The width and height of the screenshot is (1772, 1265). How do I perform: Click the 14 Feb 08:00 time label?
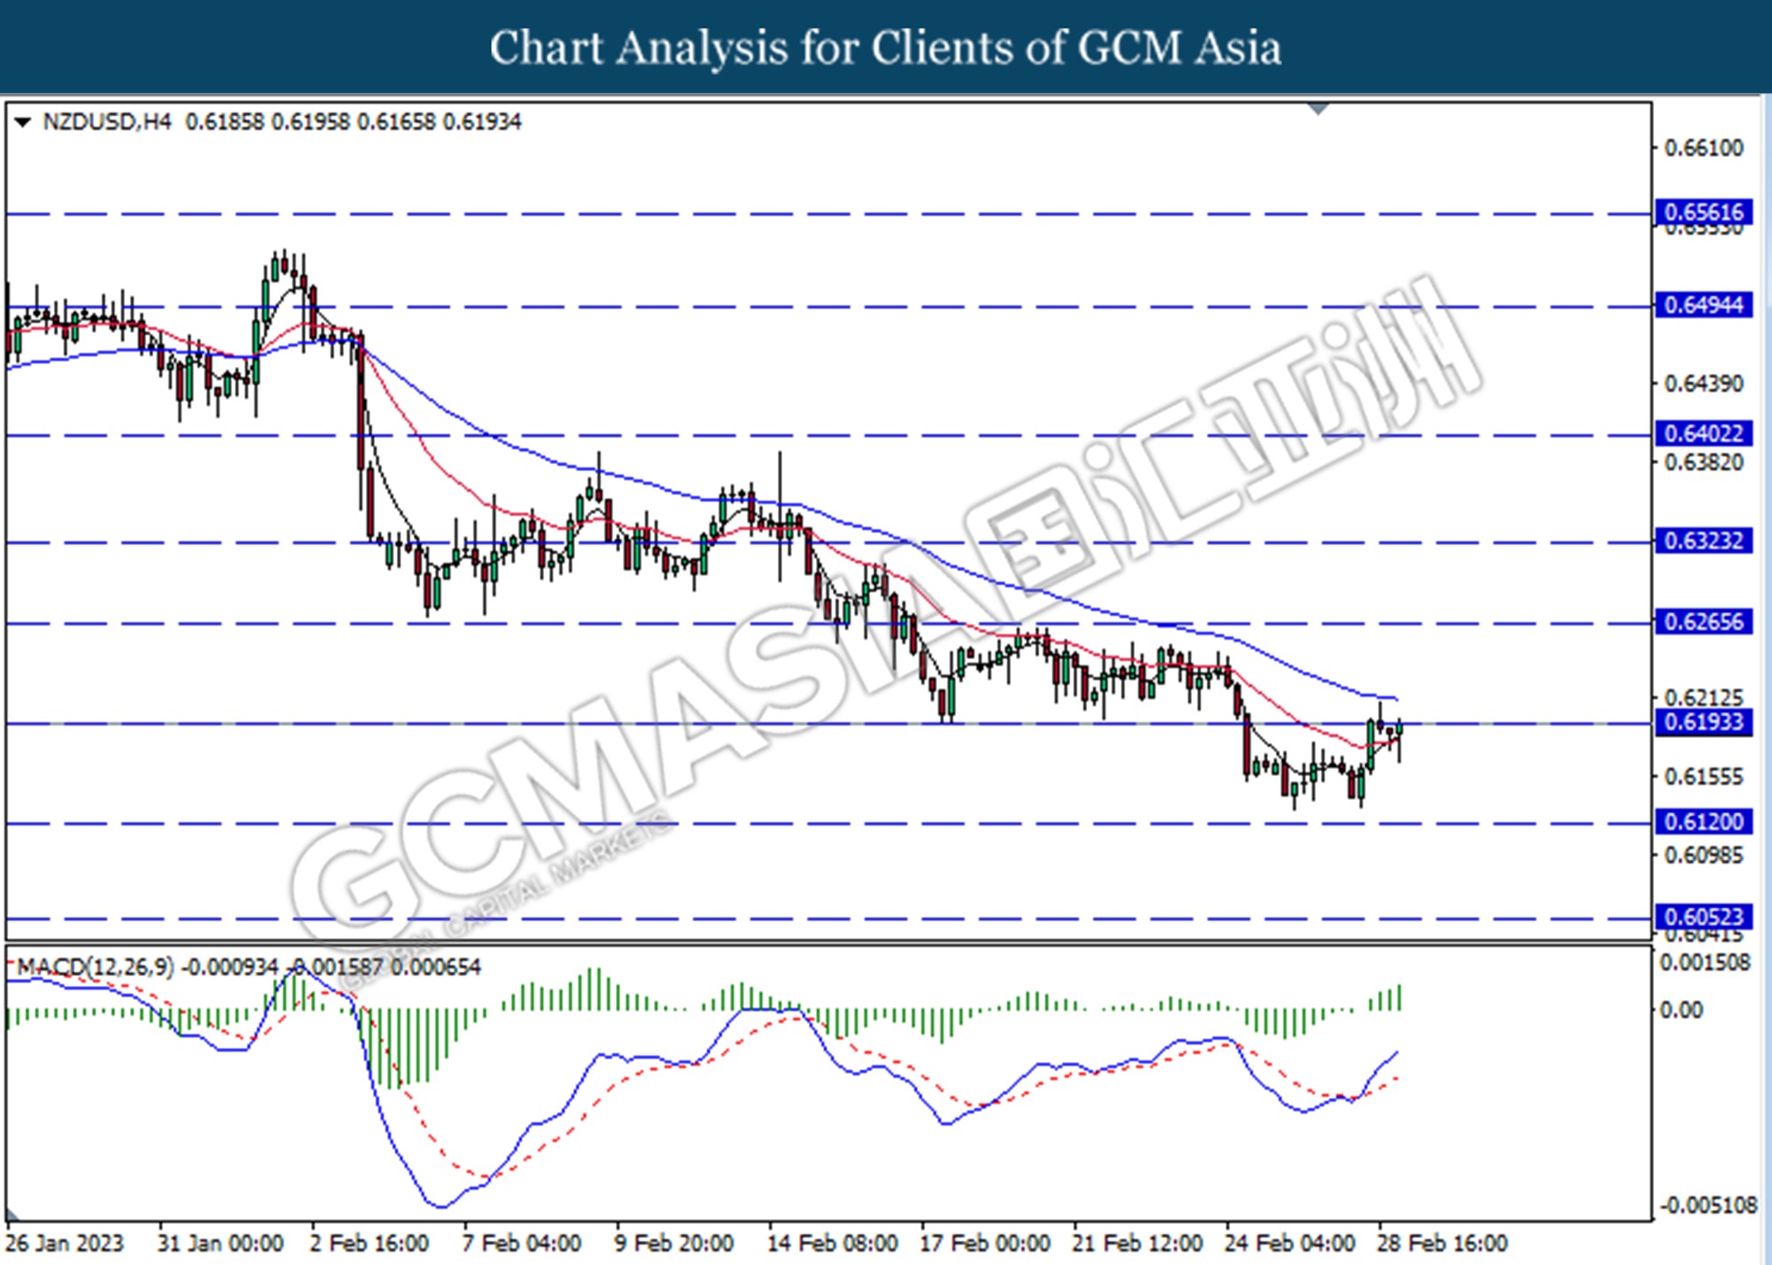832,1244
